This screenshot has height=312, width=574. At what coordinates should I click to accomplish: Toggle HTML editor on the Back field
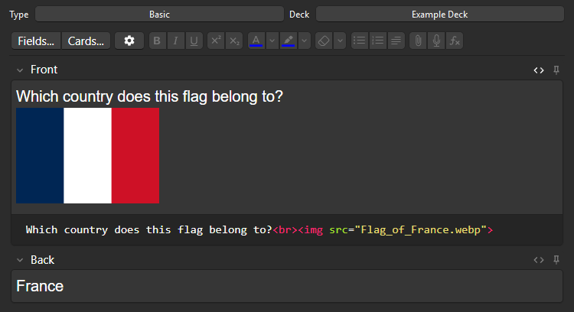pos(539,260)
